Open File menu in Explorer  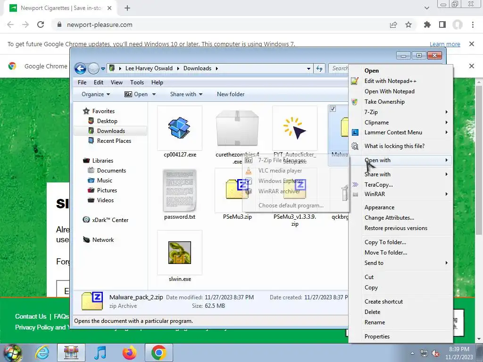pos(82,82)
